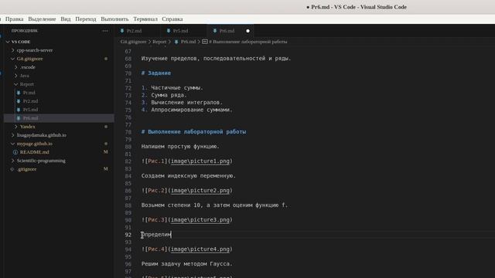
Task: Click modified dot badge on Yandex folder
Action: [x=106, y=127]
